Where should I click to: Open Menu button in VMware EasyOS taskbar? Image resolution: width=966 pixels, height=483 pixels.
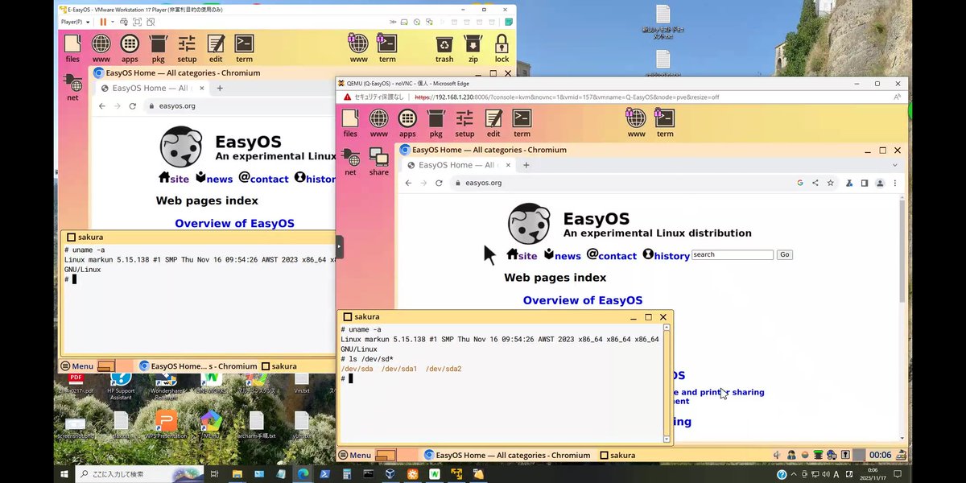tap(77, 365)
